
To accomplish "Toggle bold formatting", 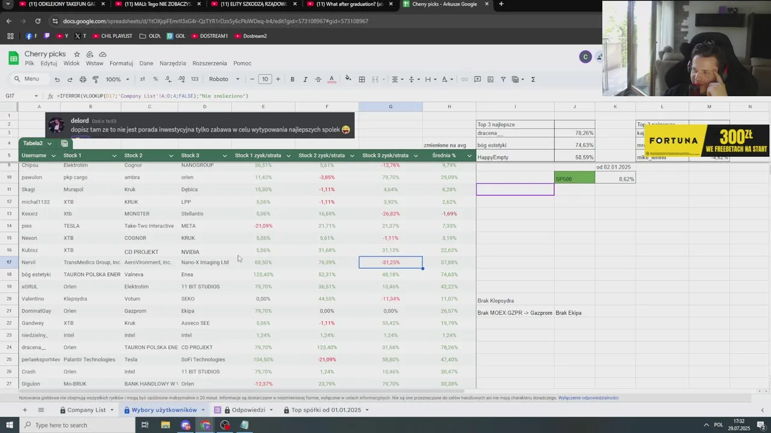I will (292, 79).
